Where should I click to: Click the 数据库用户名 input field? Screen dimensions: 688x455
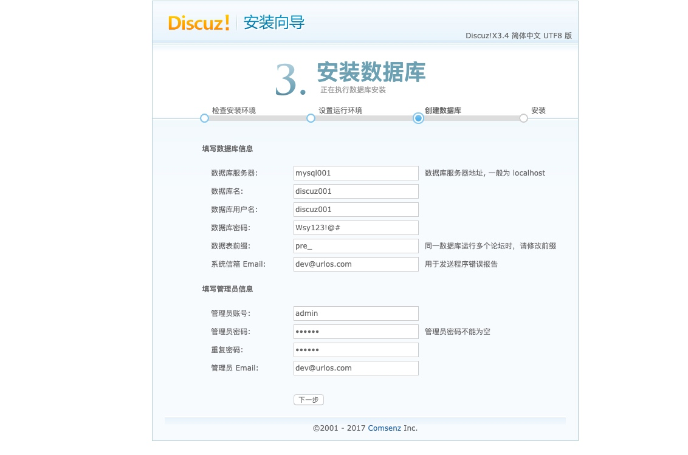pyautogui.click(x=356, y=209)
